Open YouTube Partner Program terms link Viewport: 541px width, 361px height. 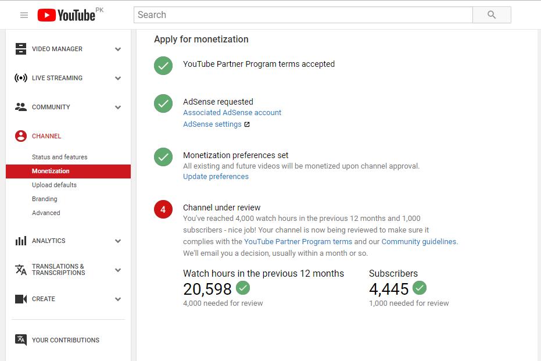tap(298, 242)
